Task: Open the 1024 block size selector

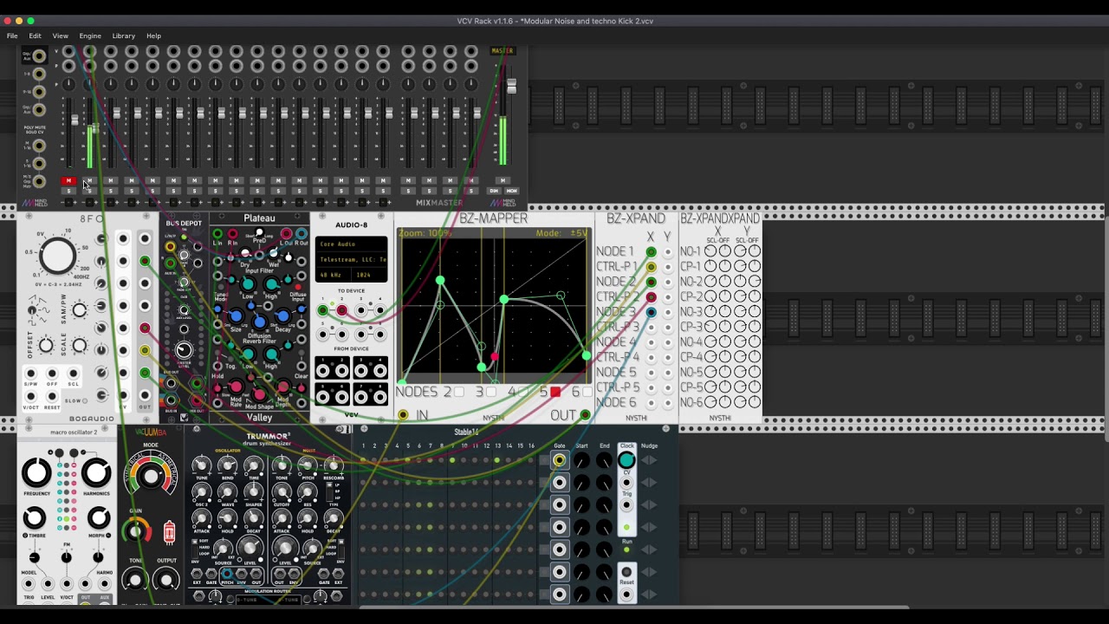Action: 367,275
